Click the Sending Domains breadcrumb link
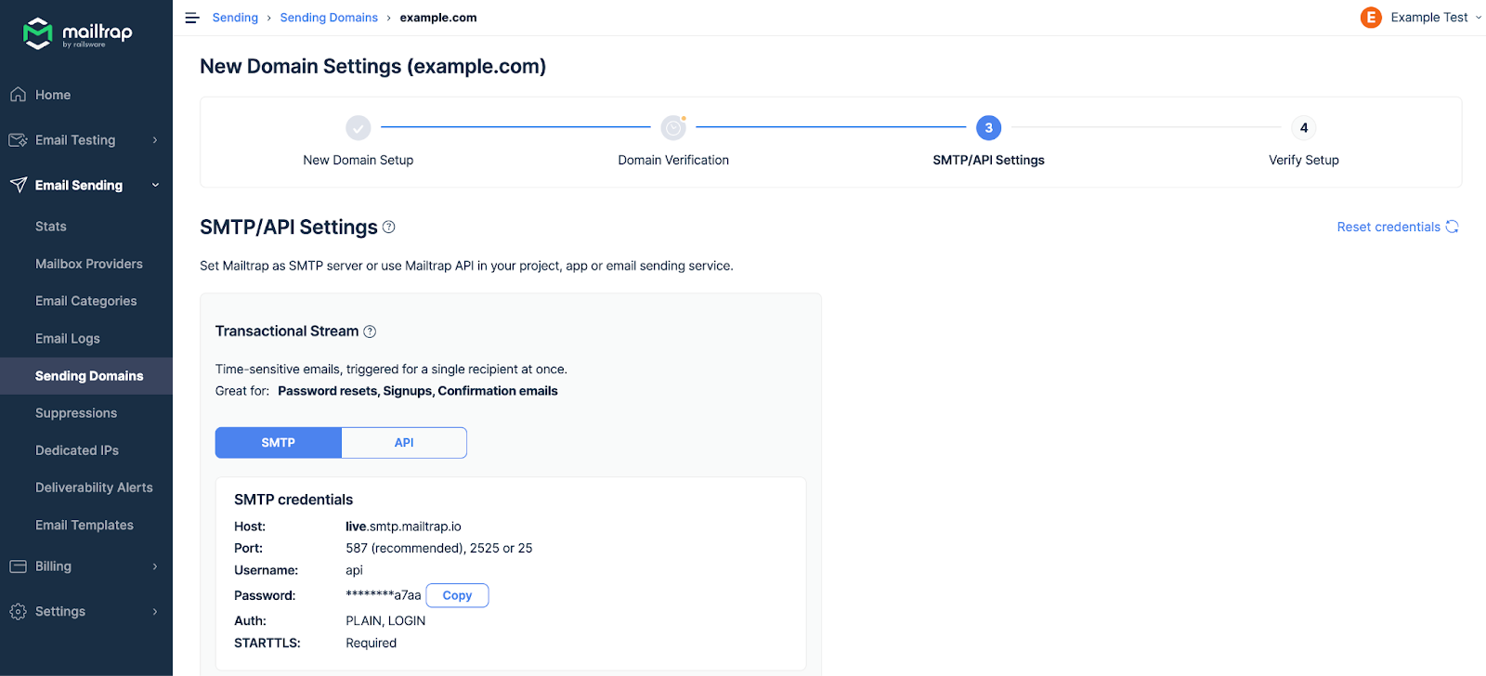This screenshot has width=1486, height=676. 329,18
